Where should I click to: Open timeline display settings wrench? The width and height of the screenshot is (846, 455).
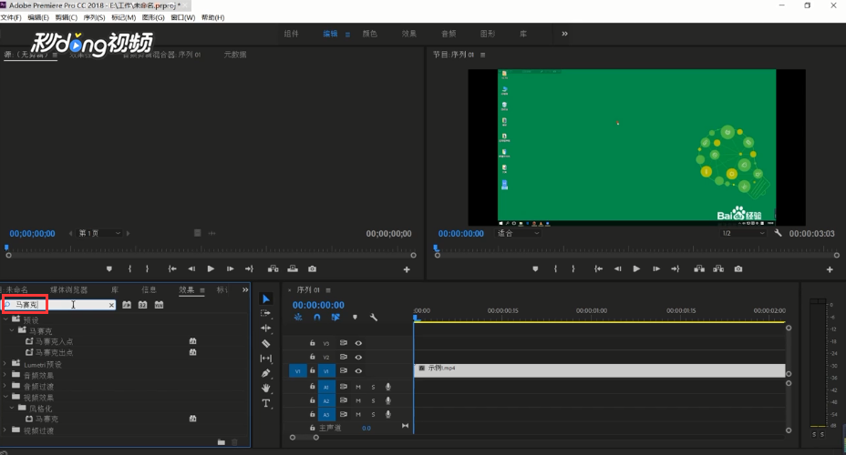point(374,318)
